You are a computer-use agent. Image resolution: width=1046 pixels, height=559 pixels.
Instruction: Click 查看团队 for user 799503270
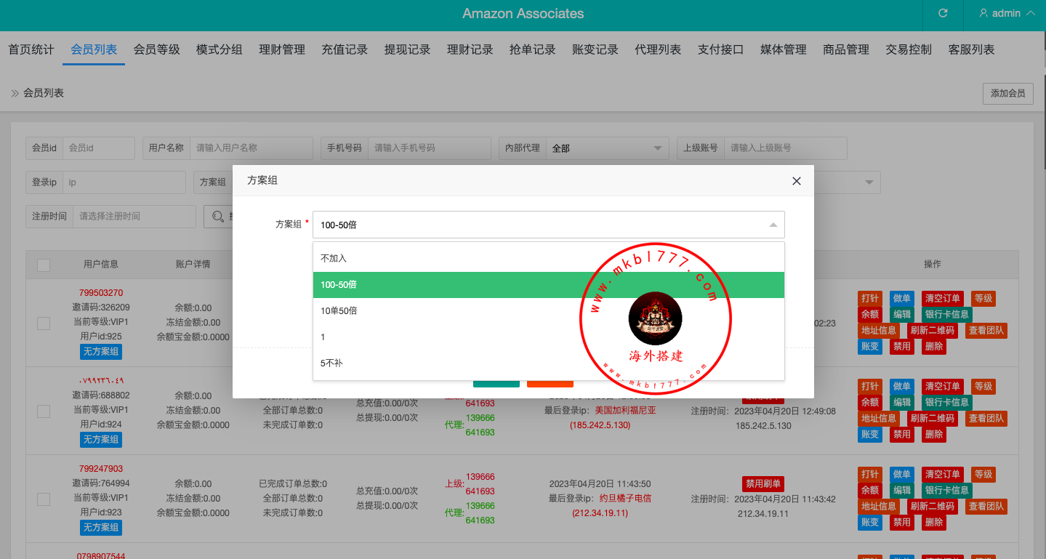pos(986,330)
